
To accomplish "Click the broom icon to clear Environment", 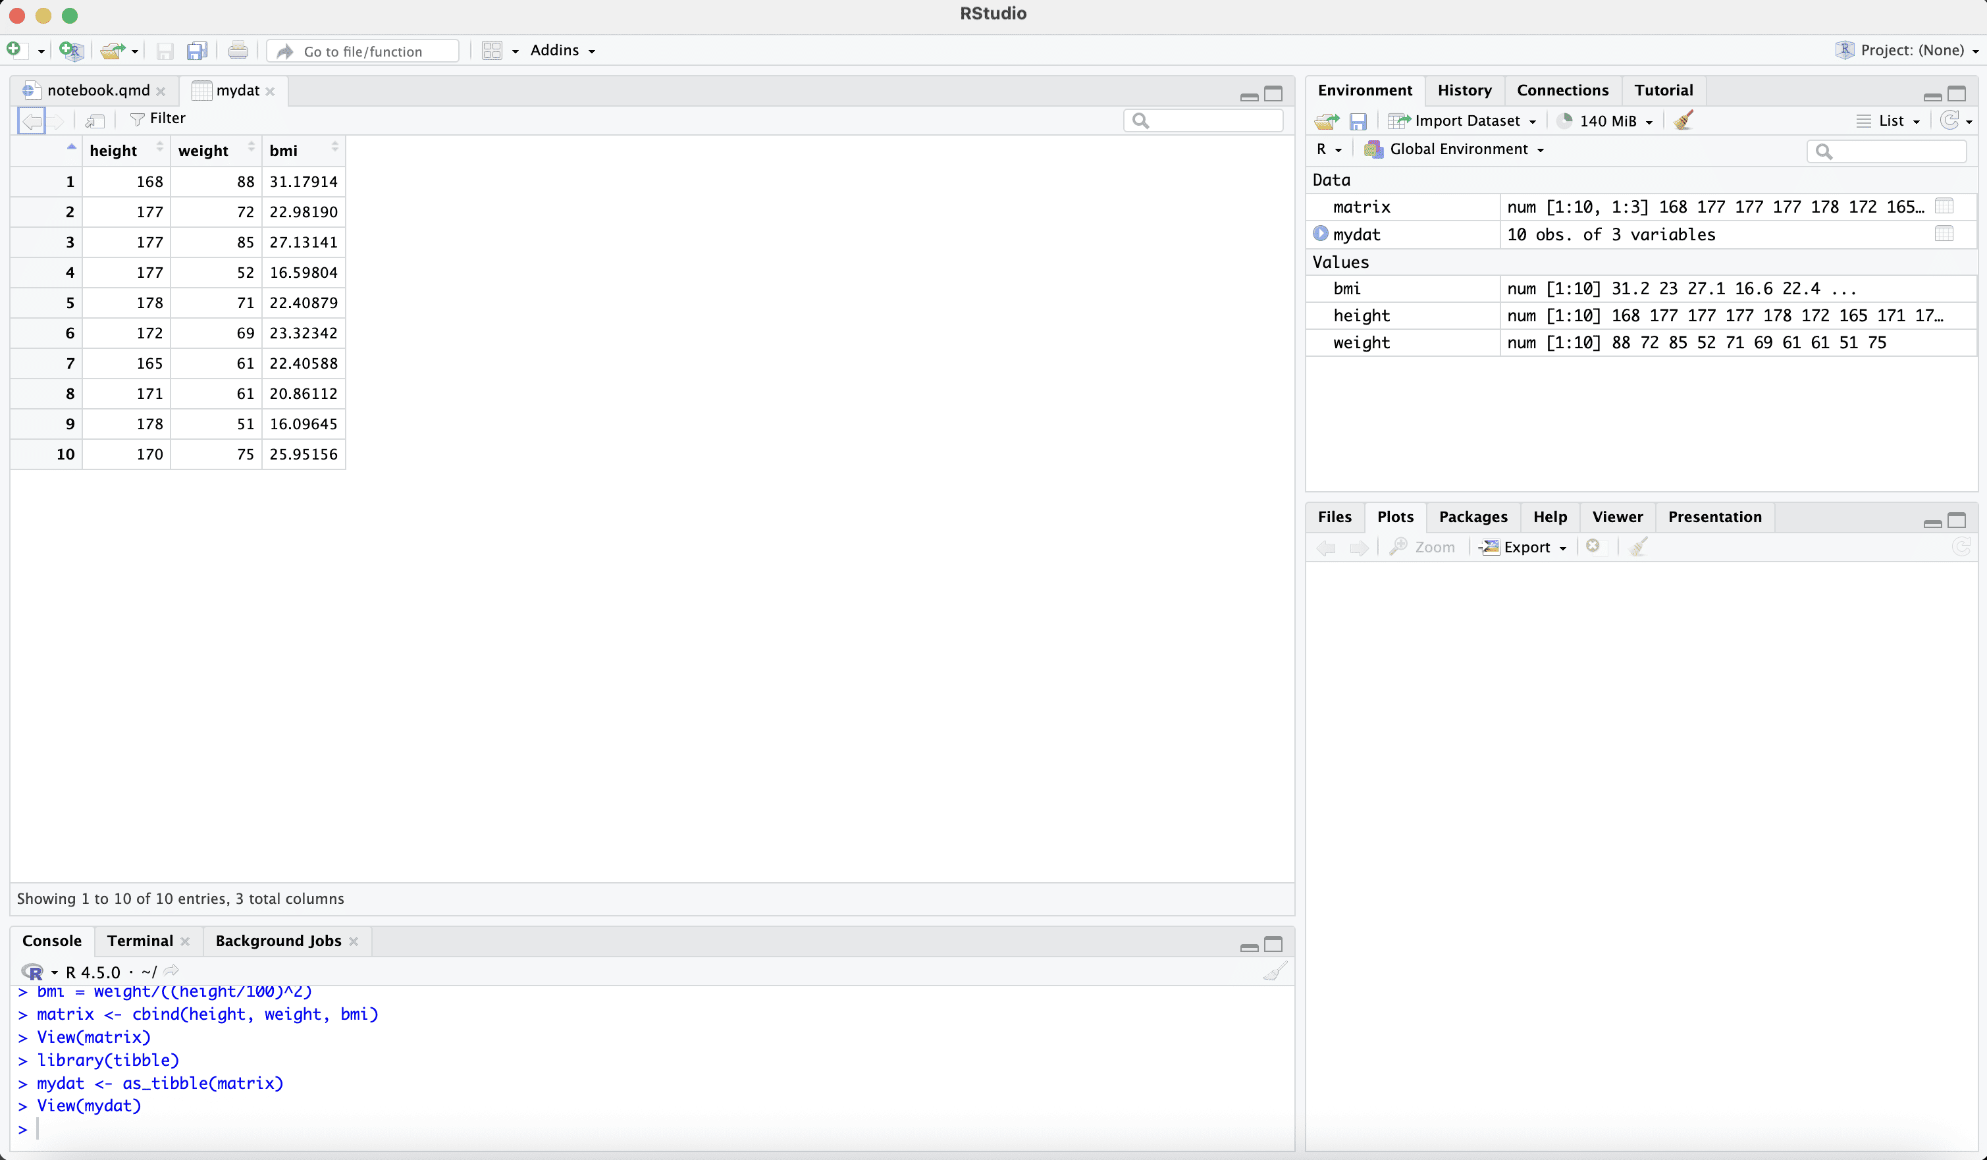I will click(1683, 120).
